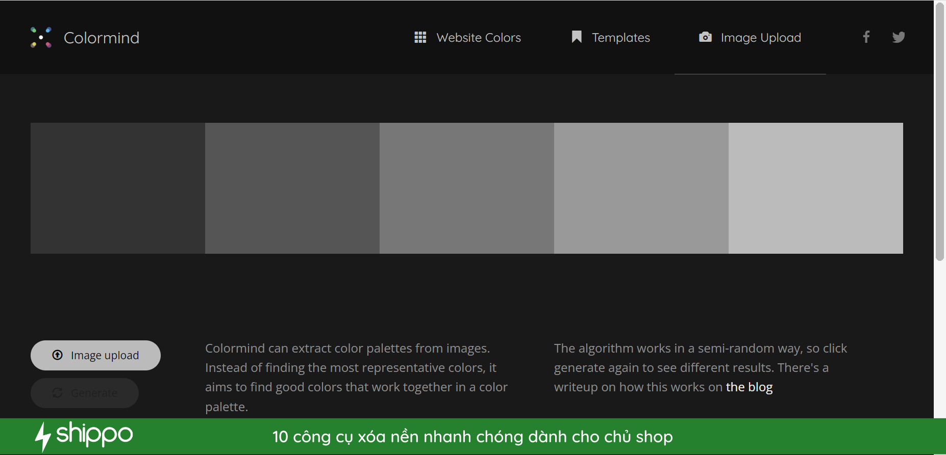Click the bookmark icon beside Templates
The height and width of the screenshot is (455, 946).
[577, 37]
